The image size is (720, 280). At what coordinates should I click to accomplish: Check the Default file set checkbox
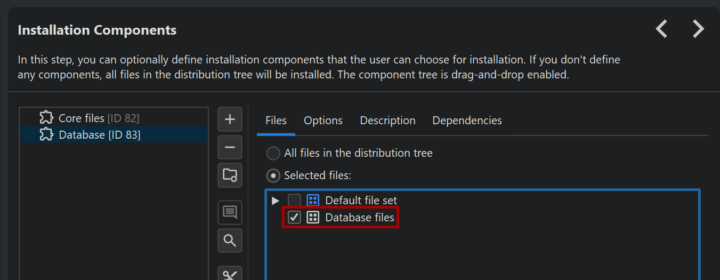(x=294, y=201)
